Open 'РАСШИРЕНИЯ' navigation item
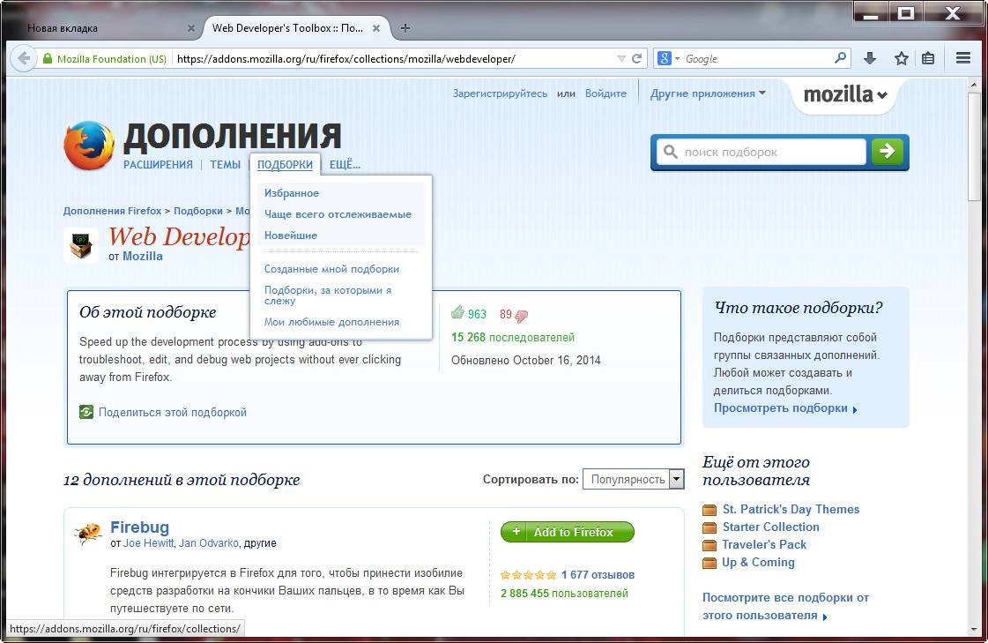Image resolution: width=988 pixels, height=643 pixels. pos(158,165)
